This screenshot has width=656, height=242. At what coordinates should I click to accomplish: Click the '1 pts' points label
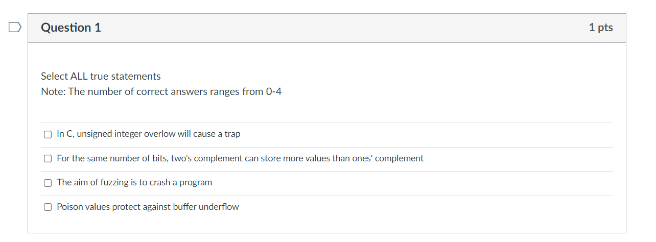(x=601, y=28)
